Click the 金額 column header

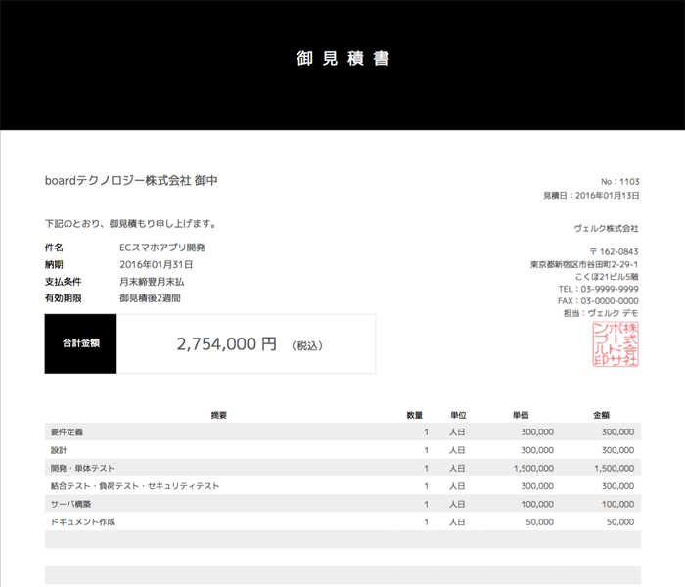click(601, 415)
